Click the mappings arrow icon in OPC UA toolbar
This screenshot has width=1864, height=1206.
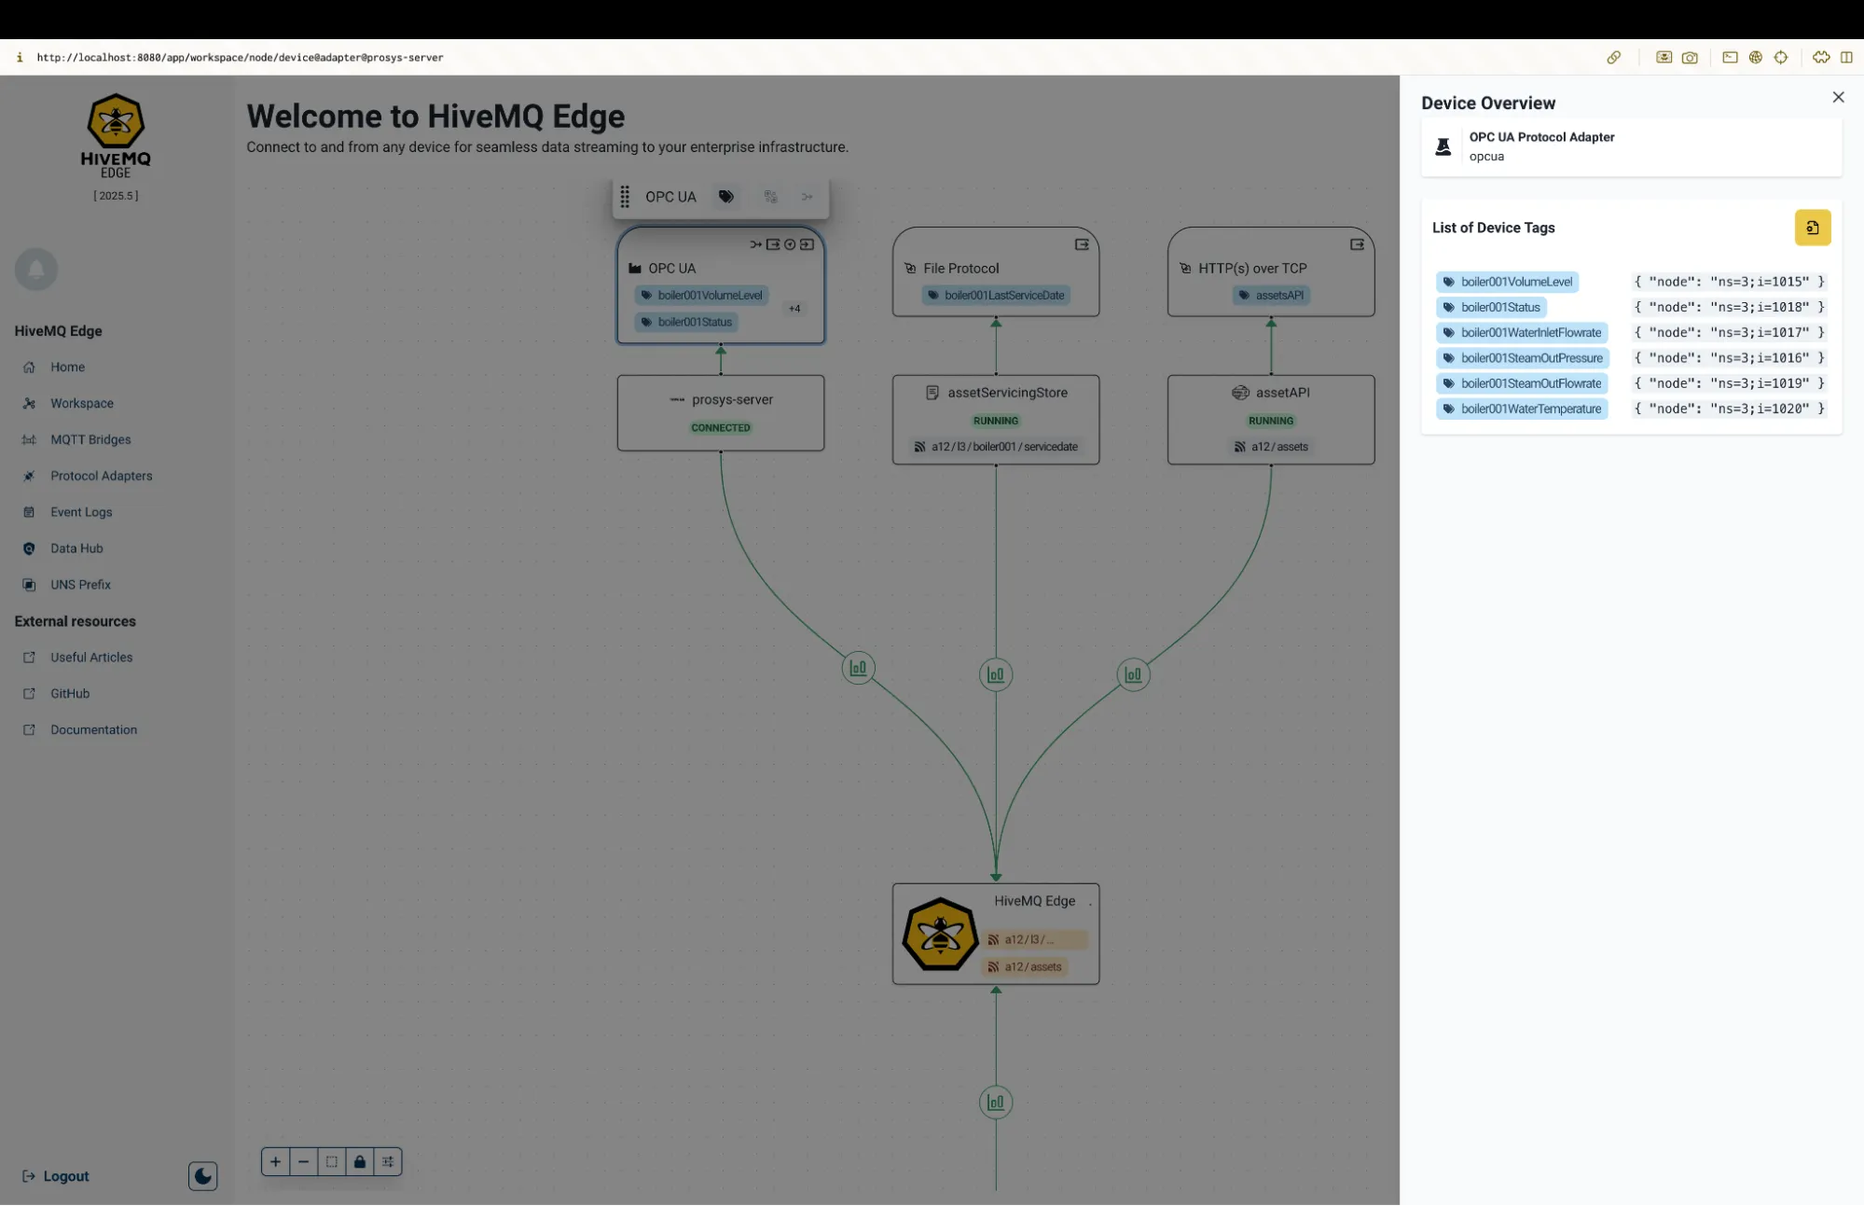point(808,197)
